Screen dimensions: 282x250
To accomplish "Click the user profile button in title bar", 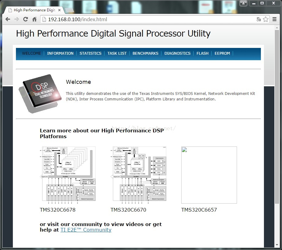I will pos(243,3).
